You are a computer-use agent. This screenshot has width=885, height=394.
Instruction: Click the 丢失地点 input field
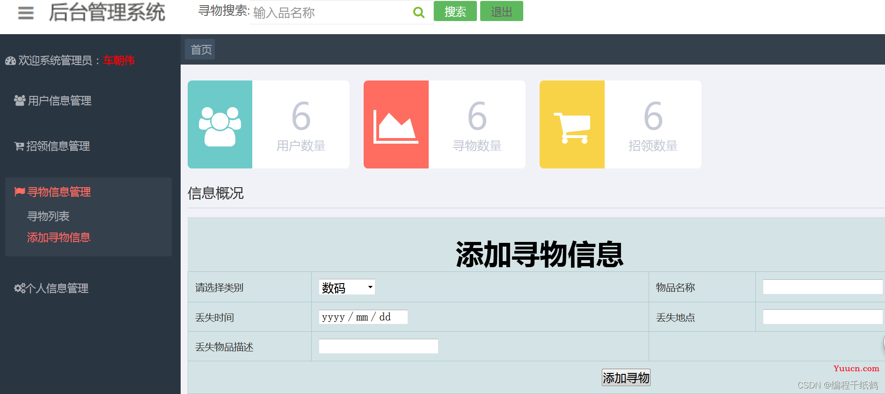click(x=823, y=317)
